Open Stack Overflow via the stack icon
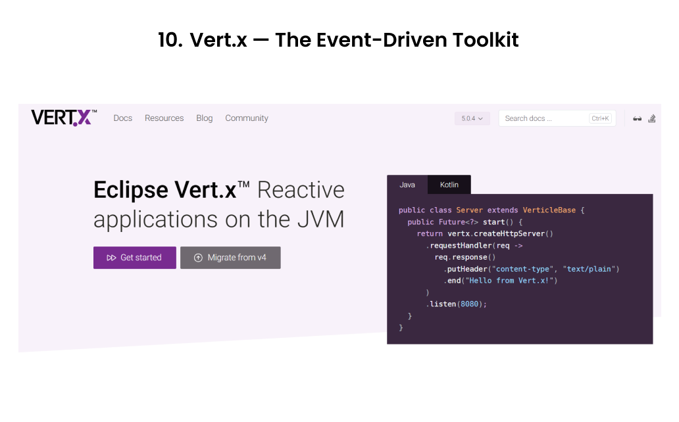 coord(651,118)
